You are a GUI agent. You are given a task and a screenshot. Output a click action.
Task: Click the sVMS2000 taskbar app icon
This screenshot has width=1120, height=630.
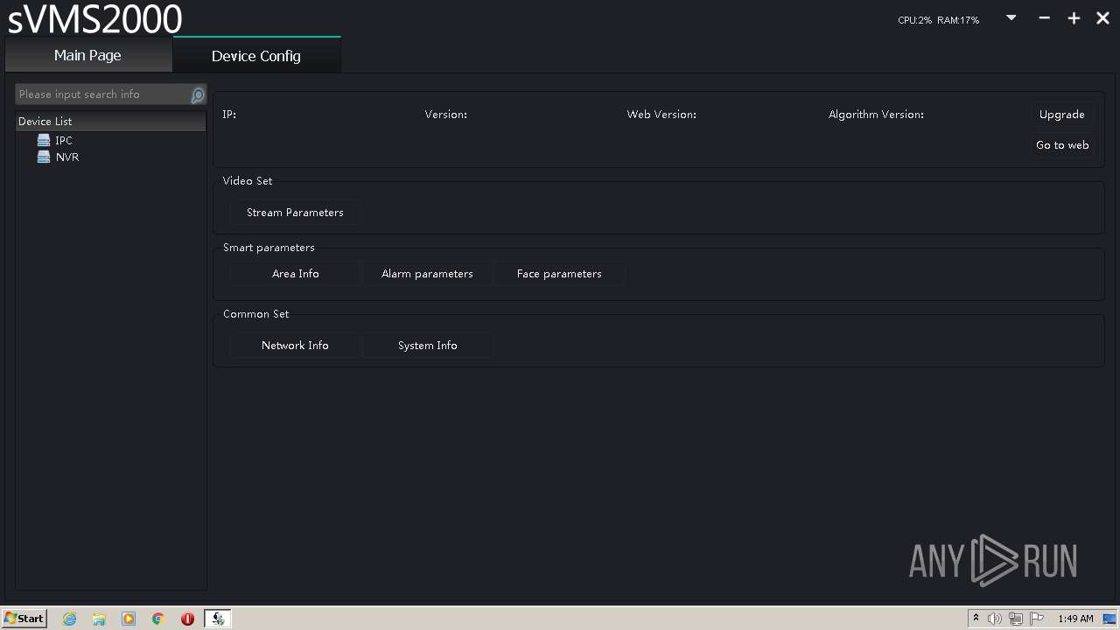coord(218,619)
